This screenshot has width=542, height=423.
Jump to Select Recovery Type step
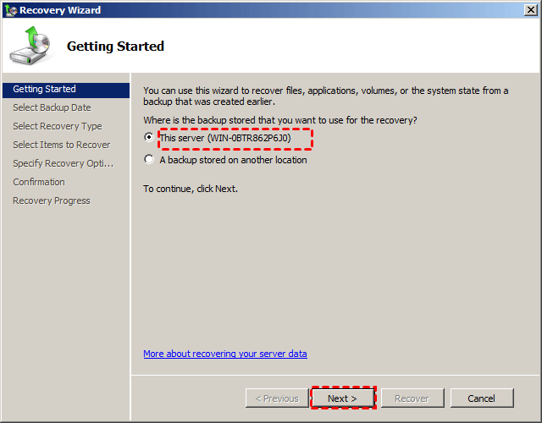click(57, 126)
